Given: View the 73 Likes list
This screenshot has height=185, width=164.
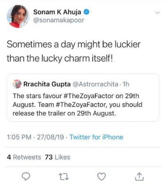Looking at the screenshot, I should click(x=58, y=157).
